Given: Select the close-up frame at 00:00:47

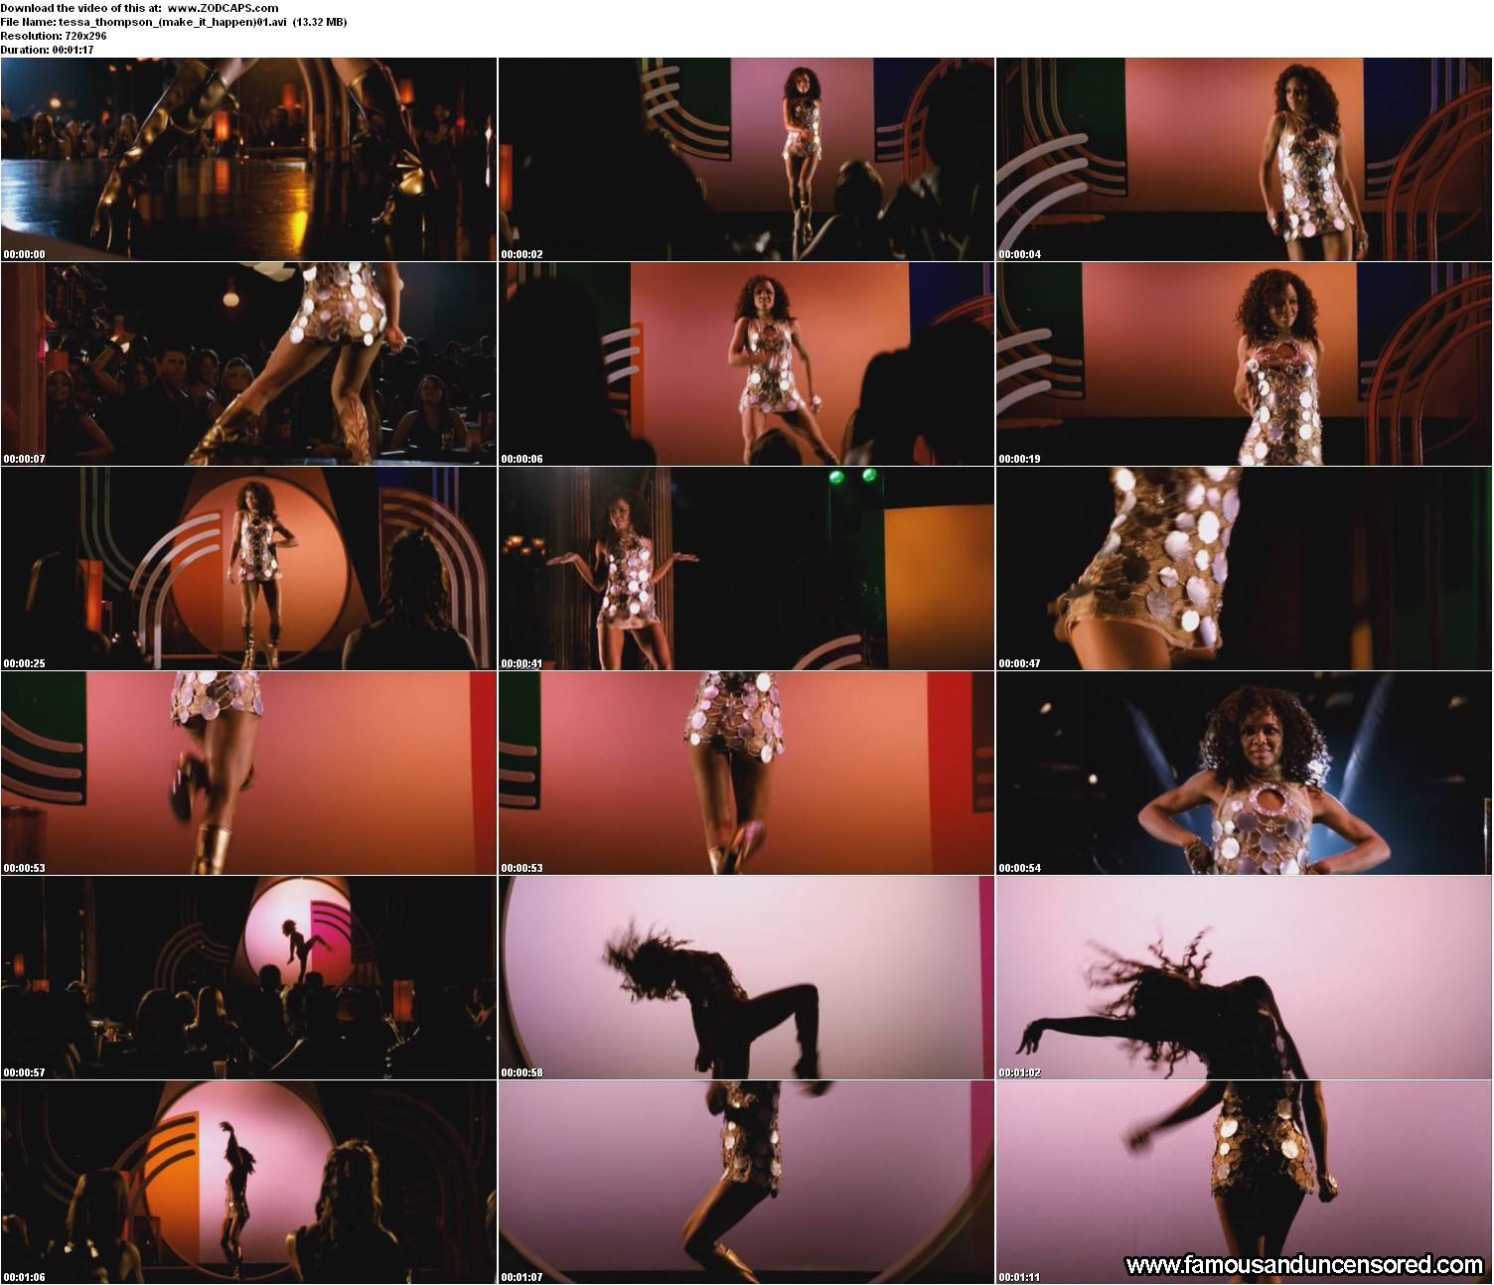Looking at the screenshot, I should point(1244,568).
